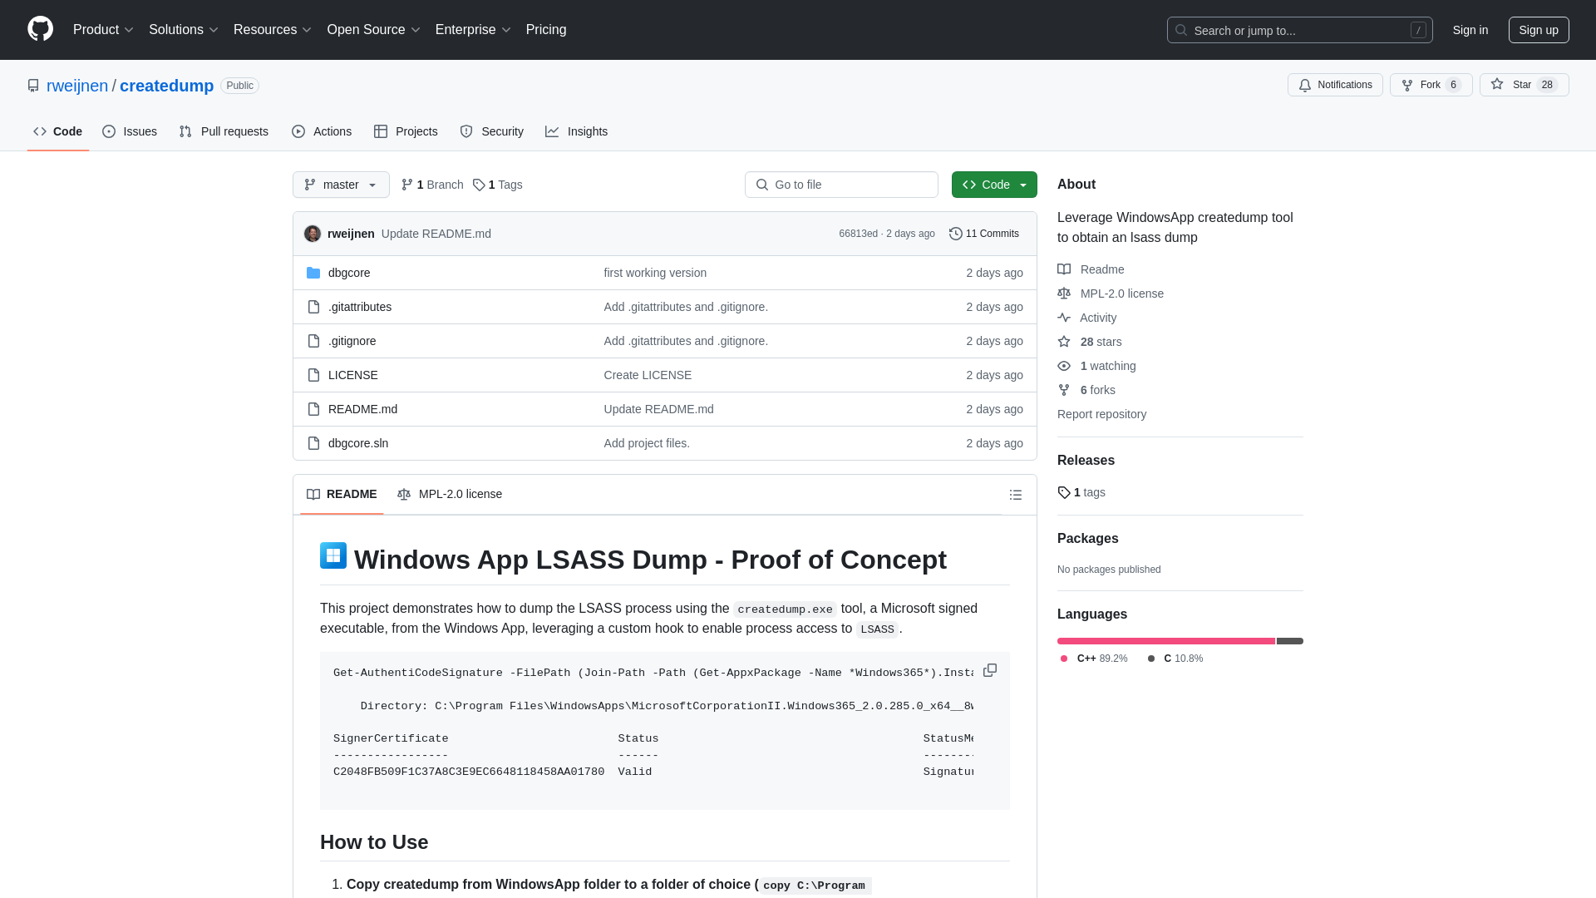Click the Actions workflow icon
The width and height of the screenshot is (1596, 898).
click(x=299, y=131)
